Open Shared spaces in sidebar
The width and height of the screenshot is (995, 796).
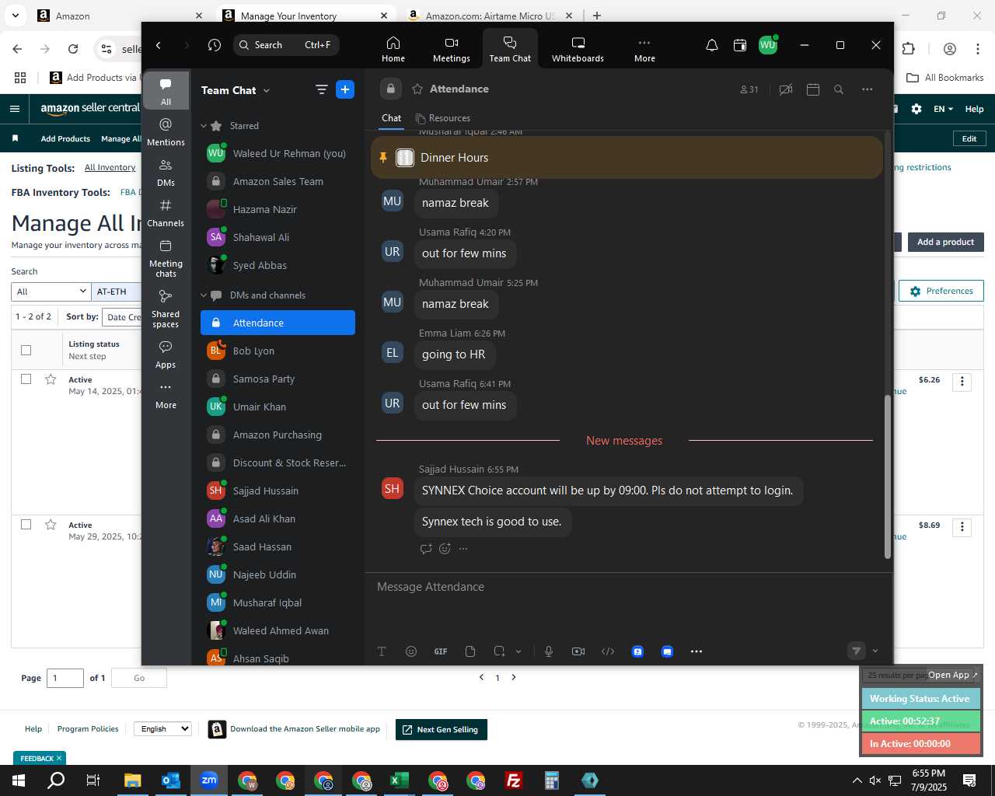coord(166,309)
